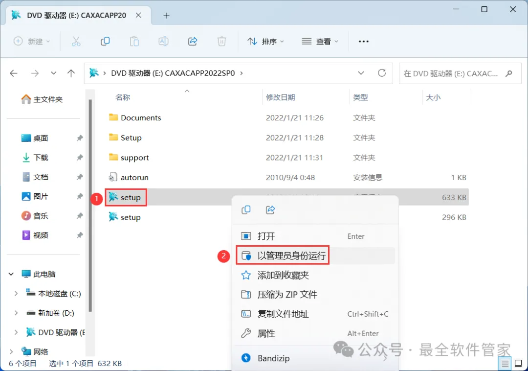Image resolution: width=528 pixels, height=371 pixels.
Task: Click the magnifier search icon
Action: coord(509,73)
